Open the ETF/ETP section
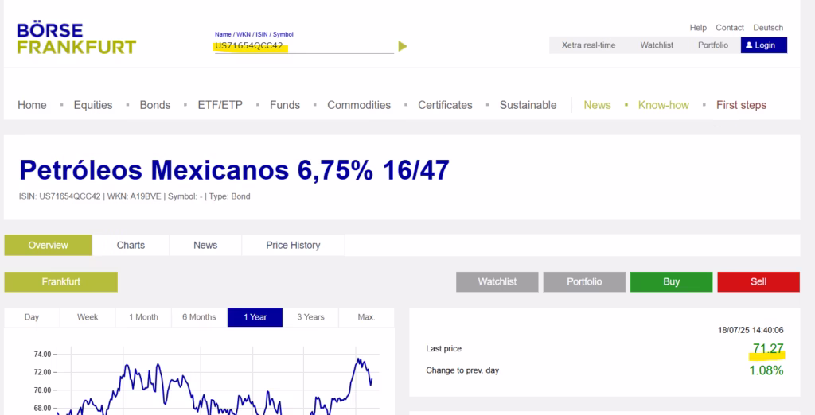Screen dimensions: 815x415 point(220,105)
